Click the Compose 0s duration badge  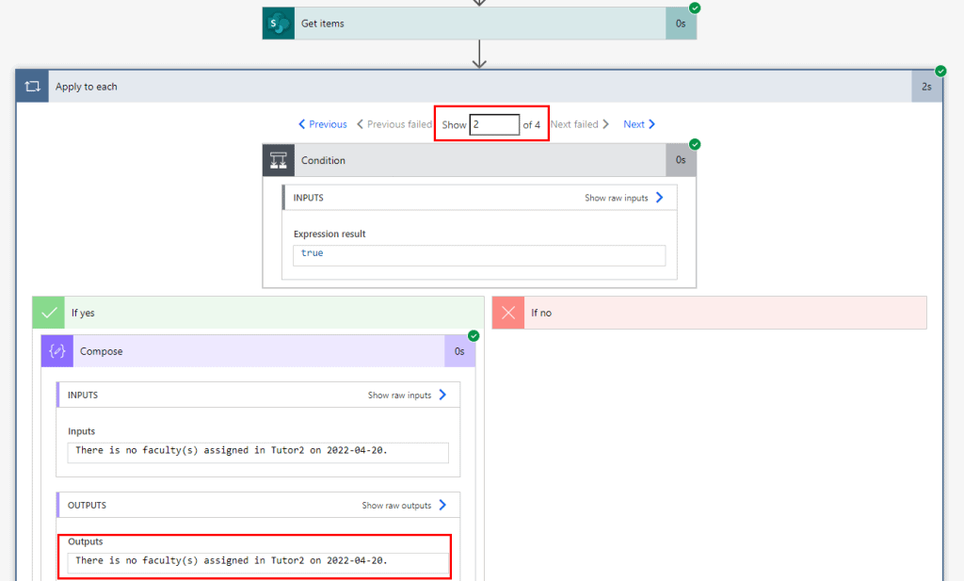[459, 351]
